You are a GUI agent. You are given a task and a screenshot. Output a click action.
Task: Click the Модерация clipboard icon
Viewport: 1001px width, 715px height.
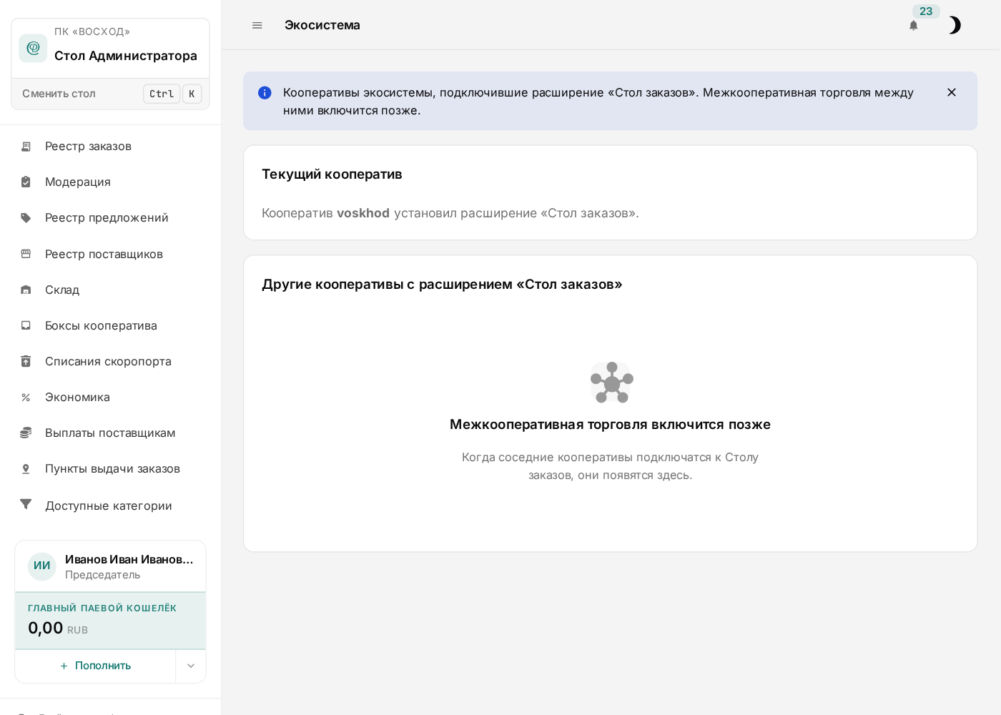tap(26, 182)
